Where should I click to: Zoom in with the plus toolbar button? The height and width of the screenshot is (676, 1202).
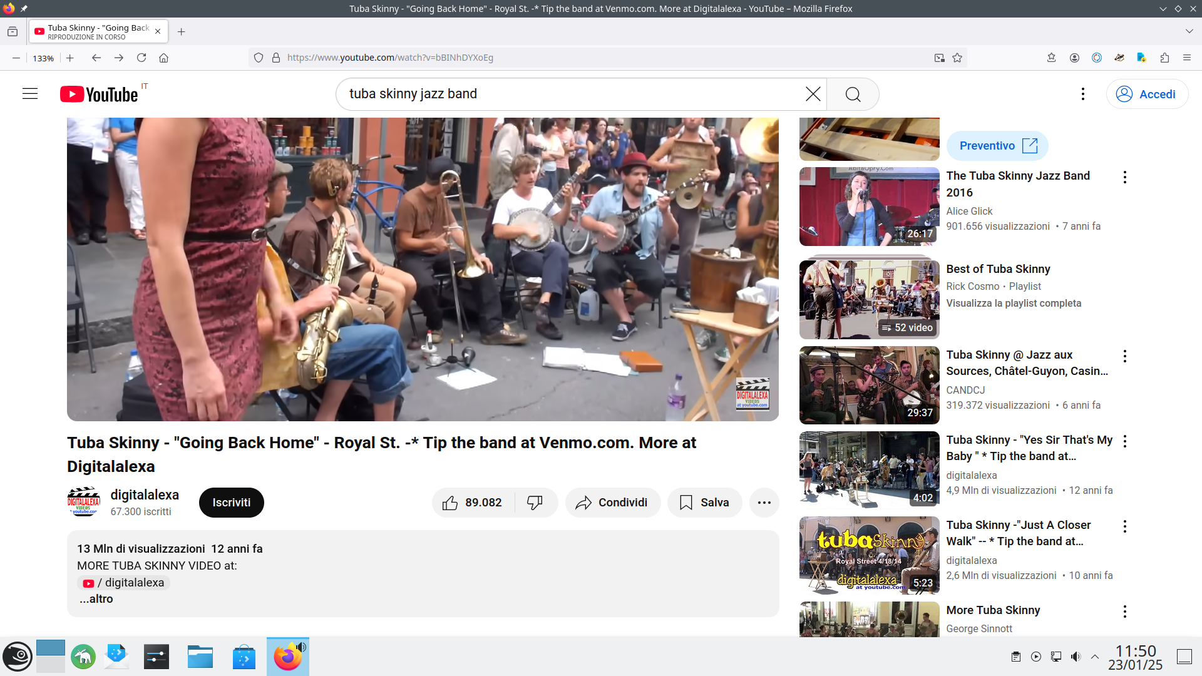coord(70,58)
